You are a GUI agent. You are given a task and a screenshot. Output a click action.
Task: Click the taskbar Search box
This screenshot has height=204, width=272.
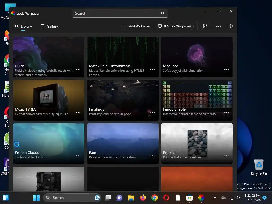[72, 198]
